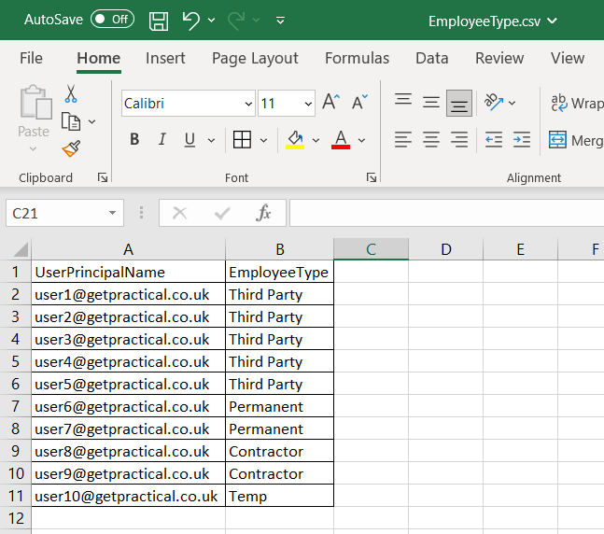Click the Wrap Text button

tap(576, 103)
